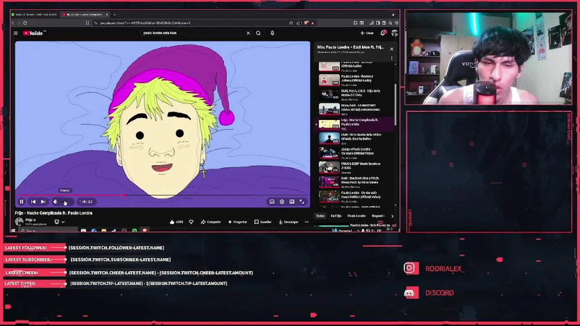Screen dimensions: 580x326
Task: Skip to next video in player
Action: 43,202
